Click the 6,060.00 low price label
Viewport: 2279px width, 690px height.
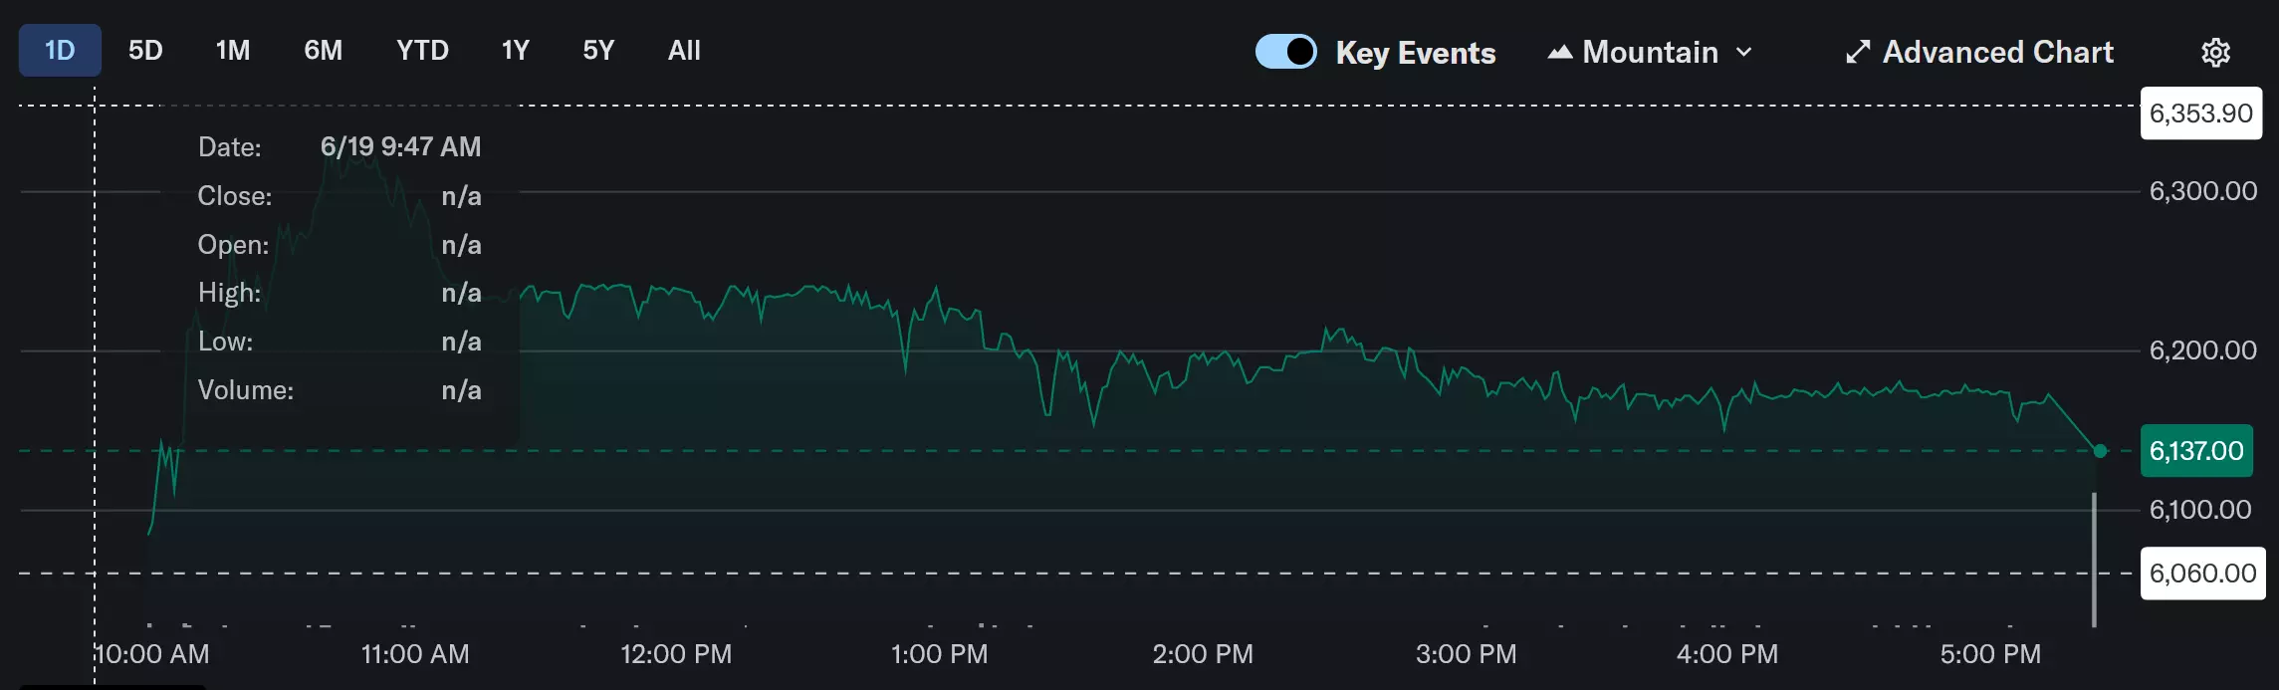tap(2202, 574)
